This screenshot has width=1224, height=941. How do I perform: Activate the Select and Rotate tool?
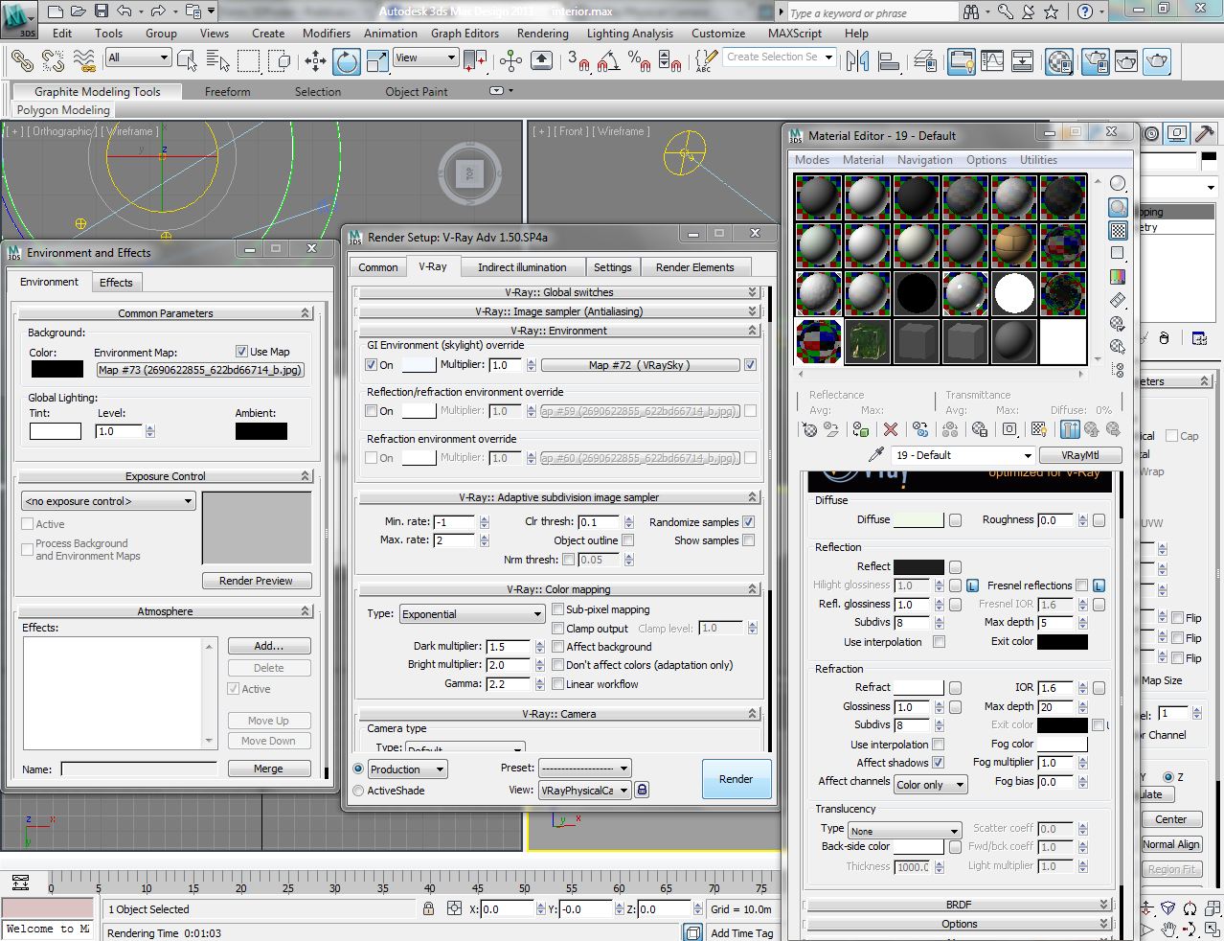click(x=347, y=61)
